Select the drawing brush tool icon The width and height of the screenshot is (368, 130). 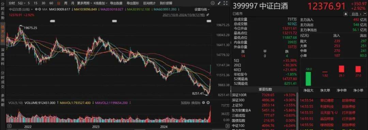point(219,3)
